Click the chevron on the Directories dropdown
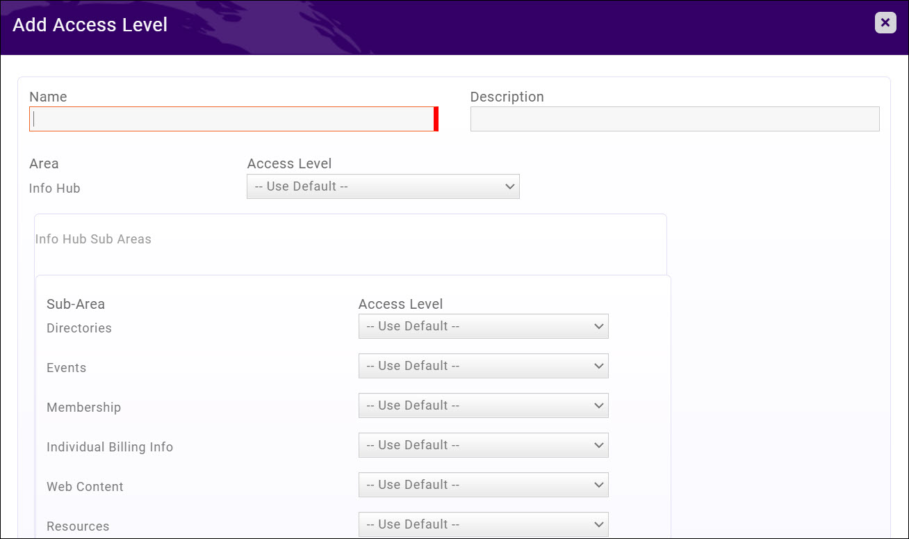Image resolution: width=909 pixels, height=539 pixels. pyautogui.click(x=598, y=326)
